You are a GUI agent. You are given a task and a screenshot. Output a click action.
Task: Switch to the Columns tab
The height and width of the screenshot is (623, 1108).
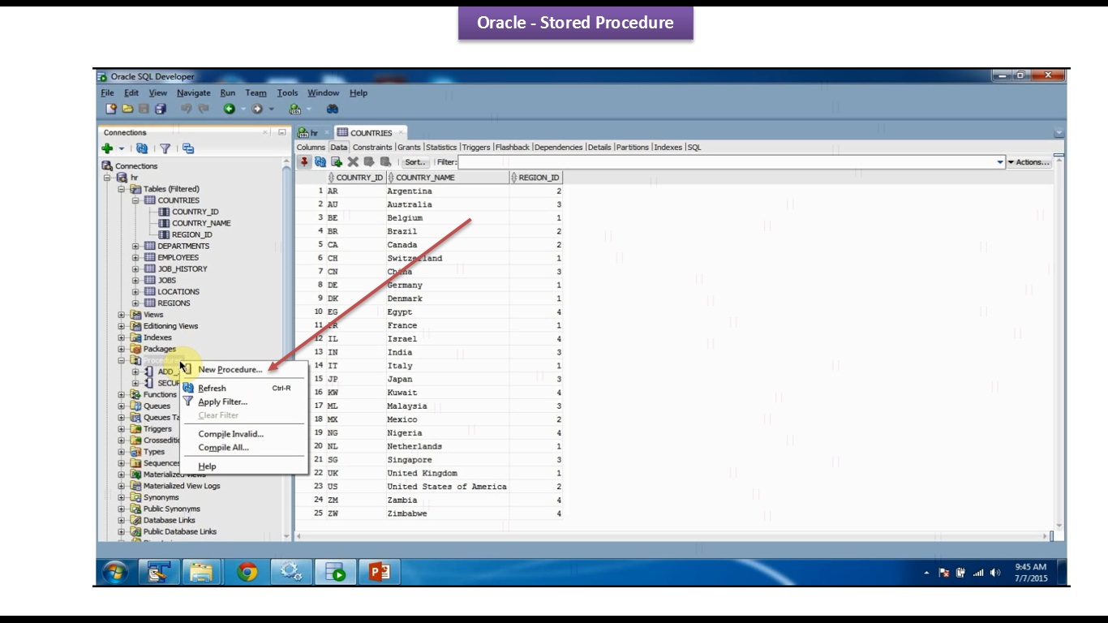click(311, 147)
